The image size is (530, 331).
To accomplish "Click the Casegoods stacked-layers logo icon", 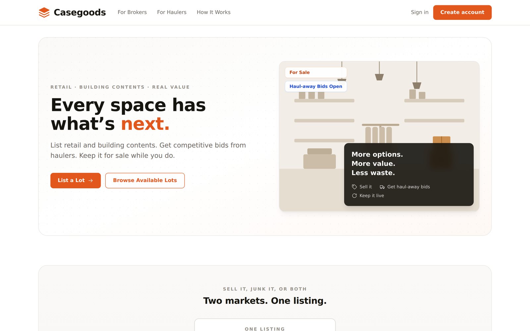I will tap(44, 12).
